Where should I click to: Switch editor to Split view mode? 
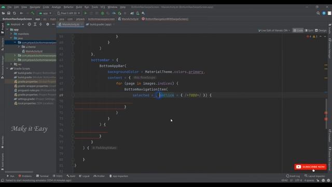click(309, 31)
